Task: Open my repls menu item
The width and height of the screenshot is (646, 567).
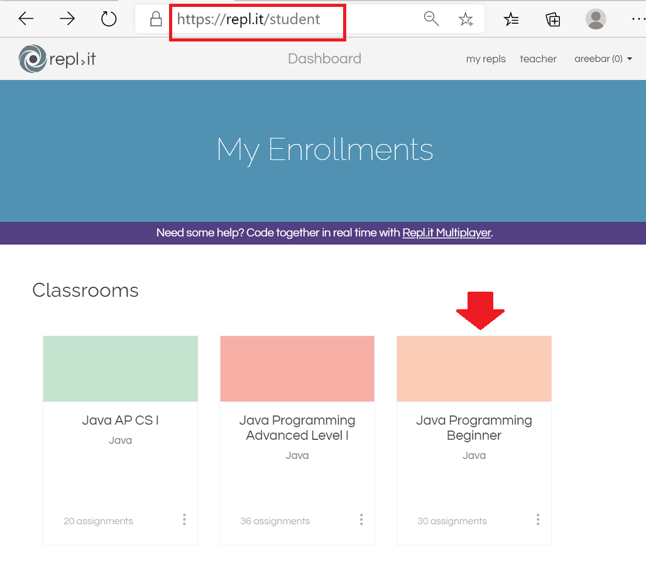Action: pyautogui.click(x=486, y=59)
